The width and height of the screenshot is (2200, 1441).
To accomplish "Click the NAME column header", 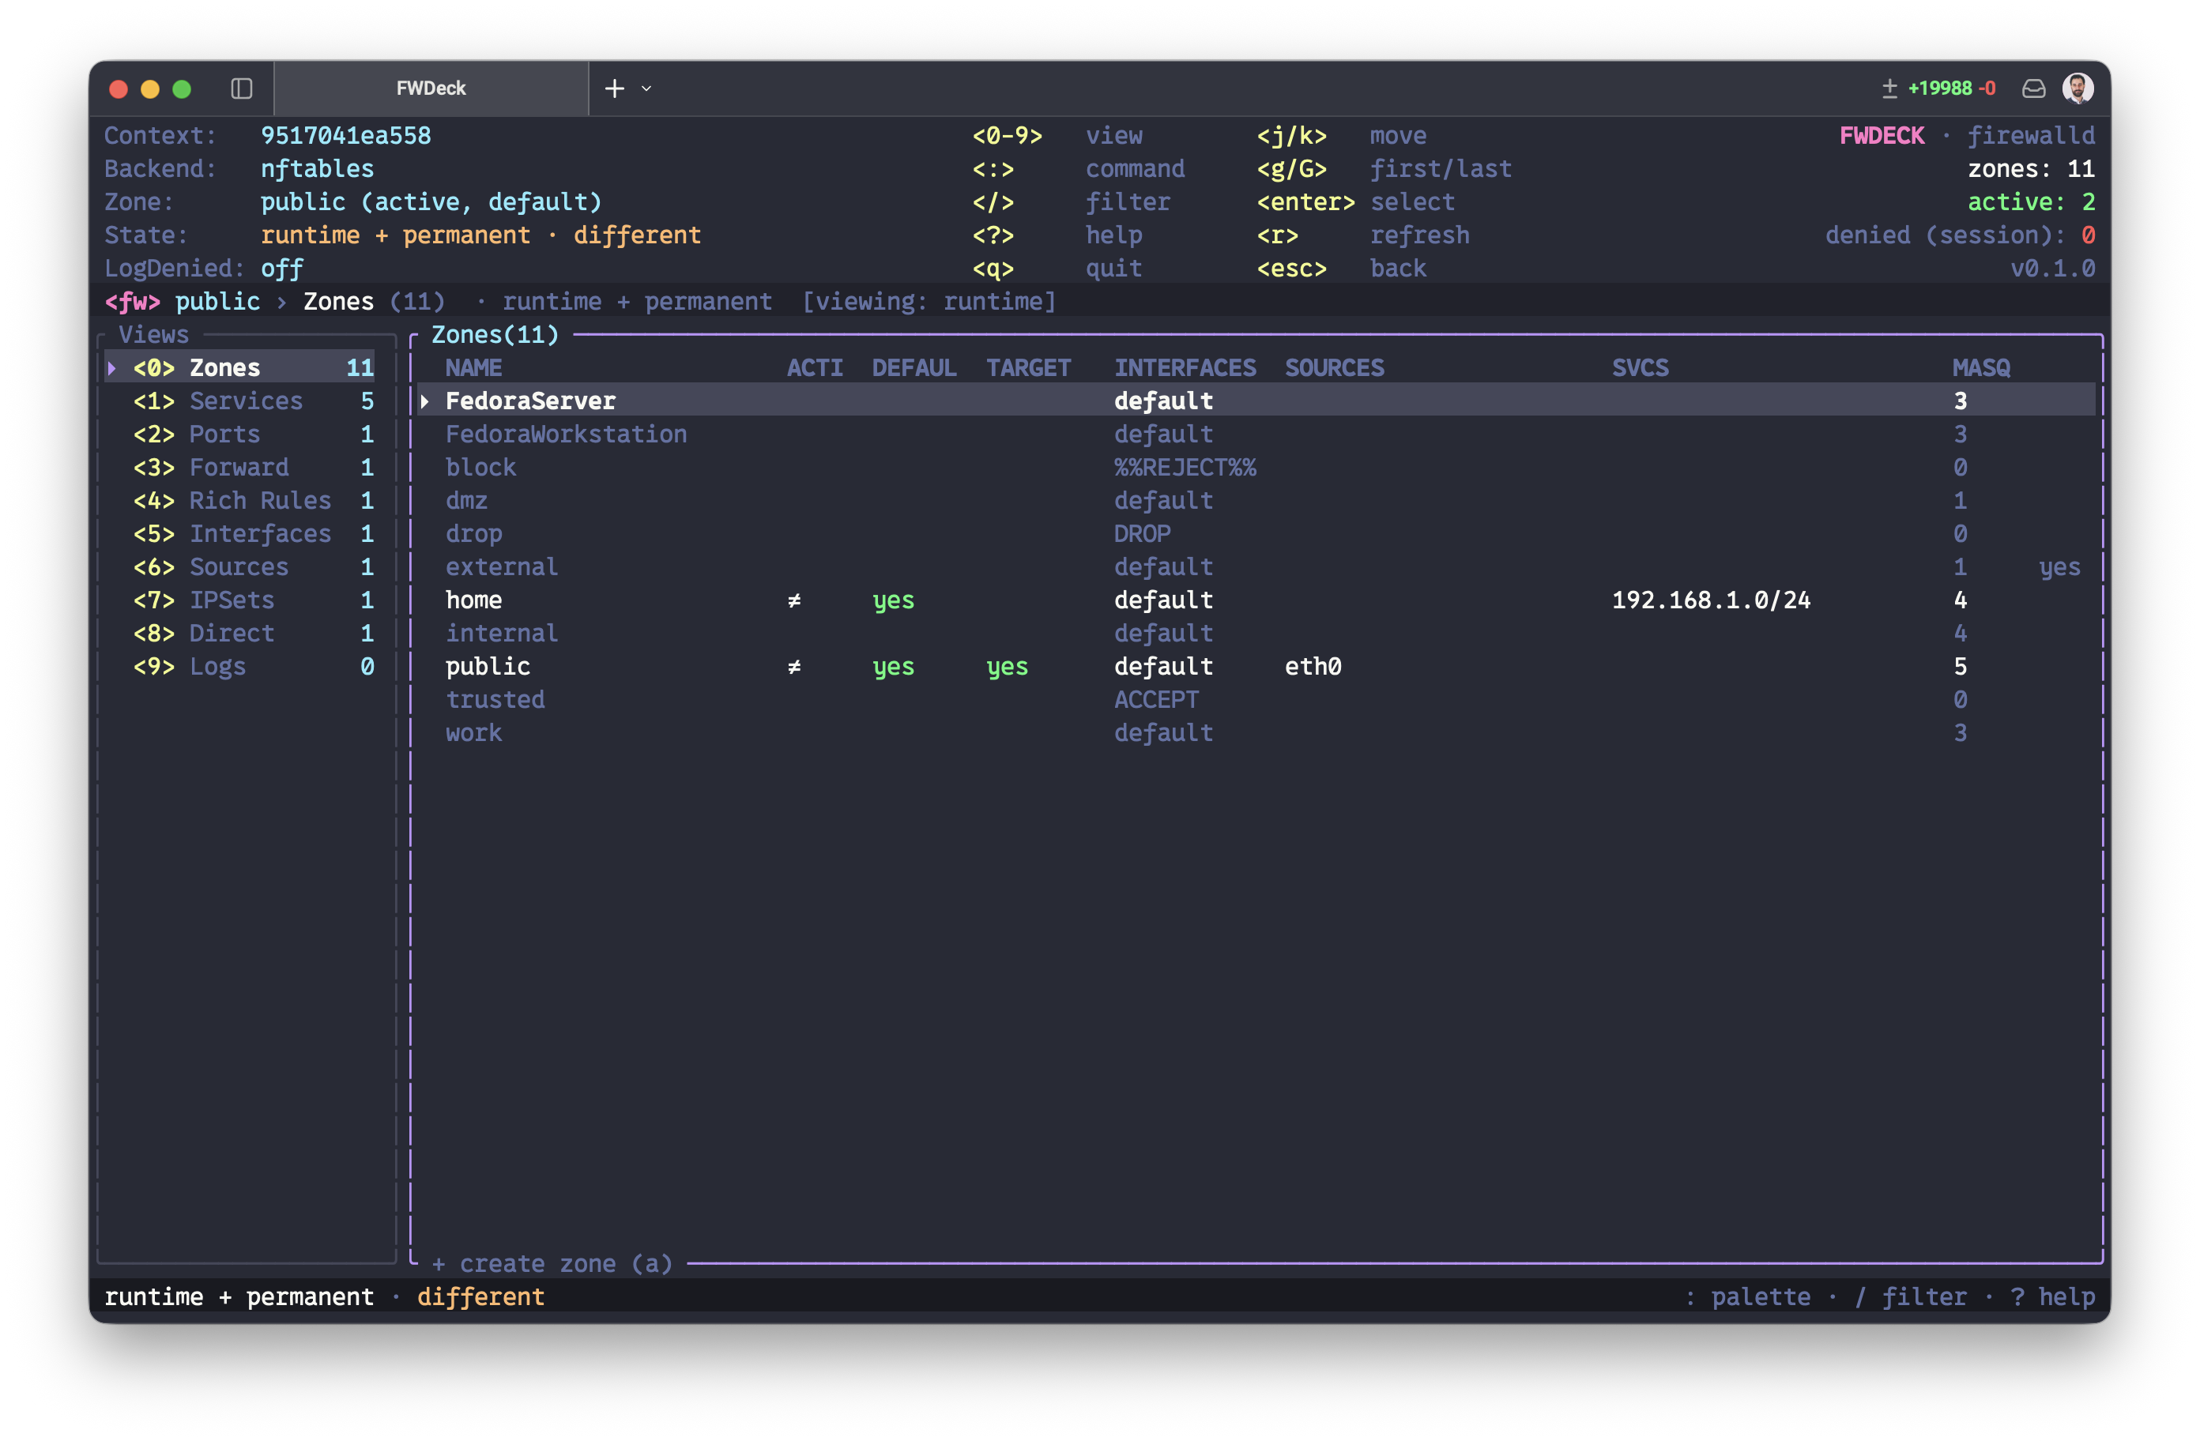I will (x=473, y=368).
